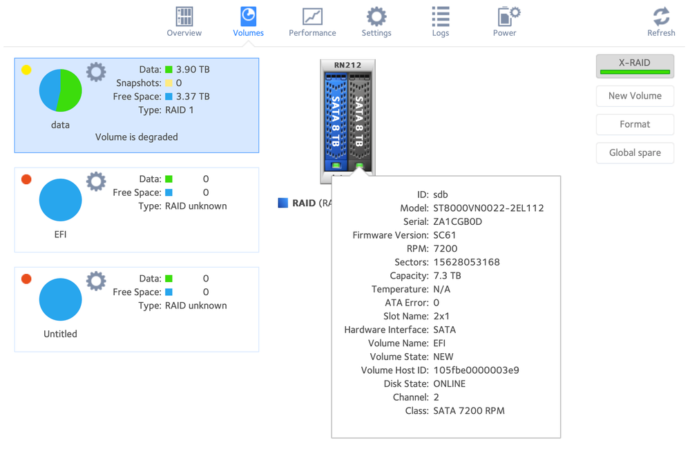This screenshot has height=449, width=690.
Task: Click the Format button
Action: [635, 124]
